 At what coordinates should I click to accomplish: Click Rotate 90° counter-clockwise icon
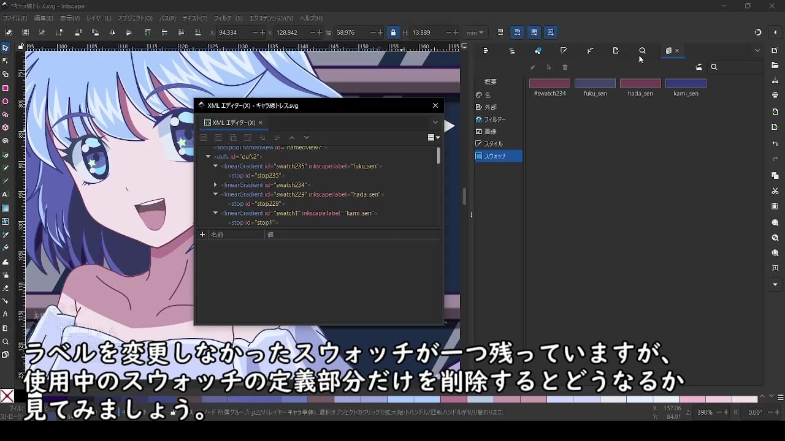[78, 32]
